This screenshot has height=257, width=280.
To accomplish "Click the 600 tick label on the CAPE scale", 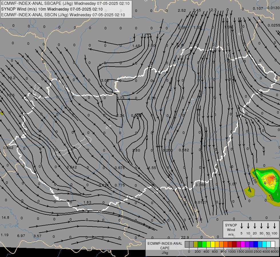I will (215, 252).
